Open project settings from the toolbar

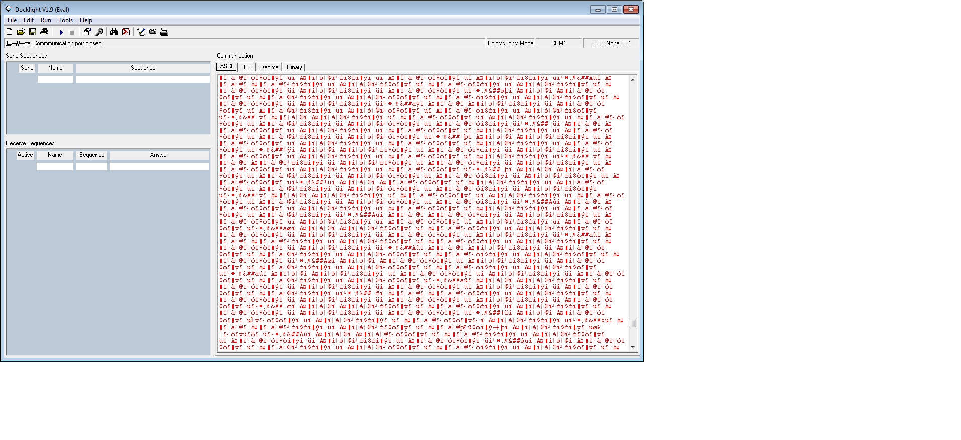87,32
